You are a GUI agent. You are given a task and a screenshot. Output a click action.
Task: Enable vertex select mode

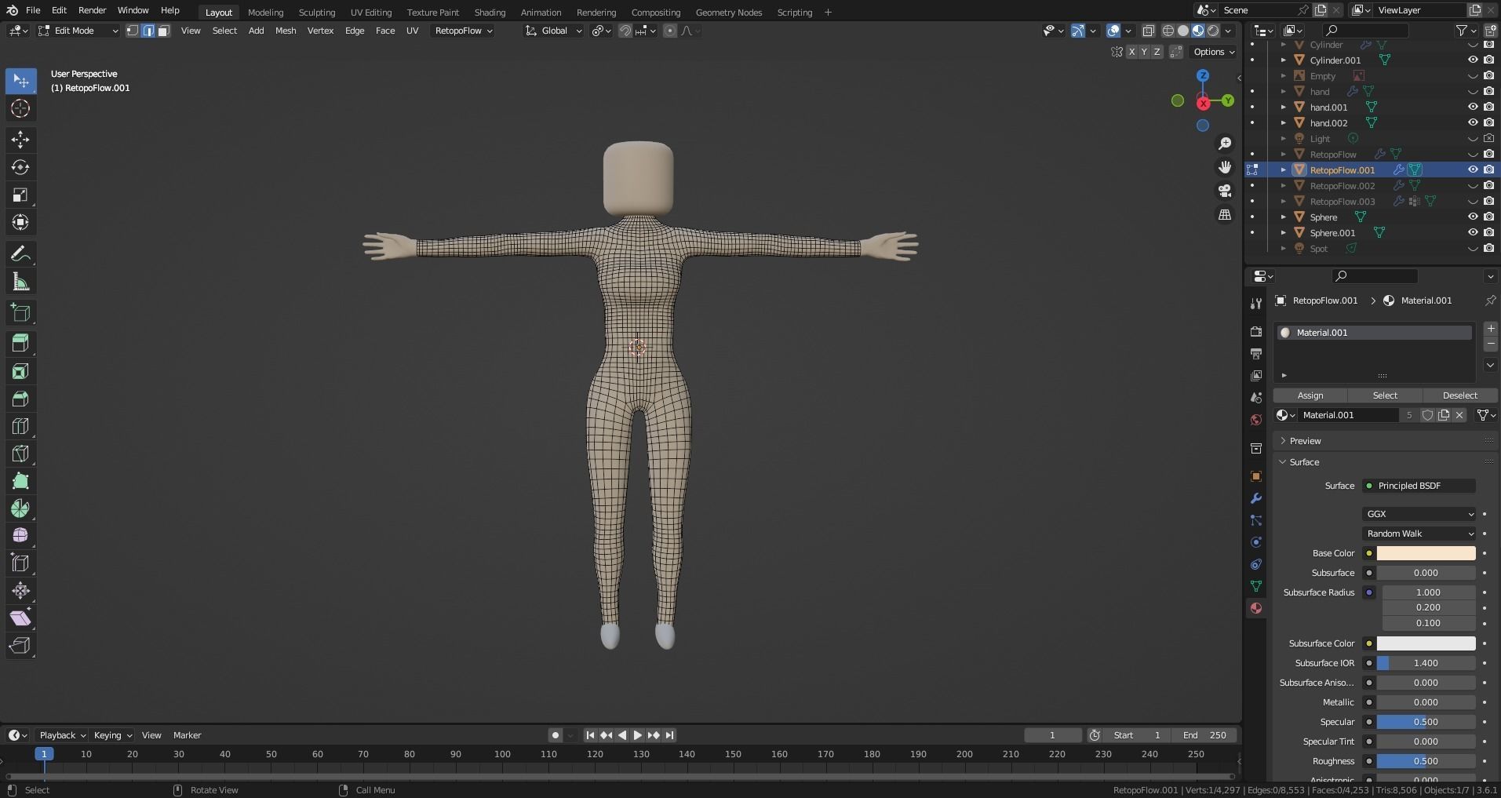click(x=133, y=31)
